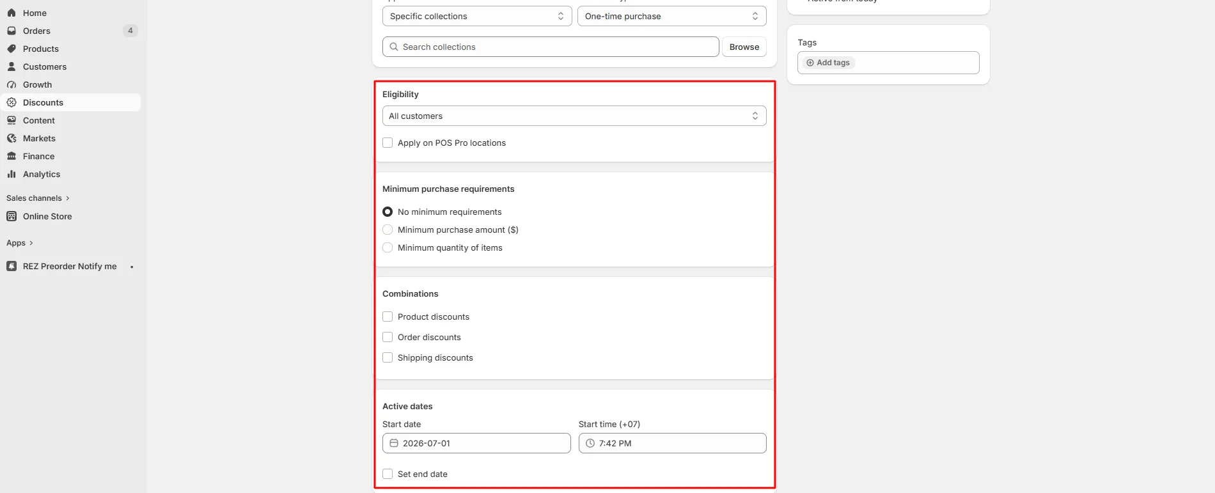Image resolution: width=1215 pixels, height=493 pixels.
Task: Click the calendar icon in Start date field
Action: 394,443
